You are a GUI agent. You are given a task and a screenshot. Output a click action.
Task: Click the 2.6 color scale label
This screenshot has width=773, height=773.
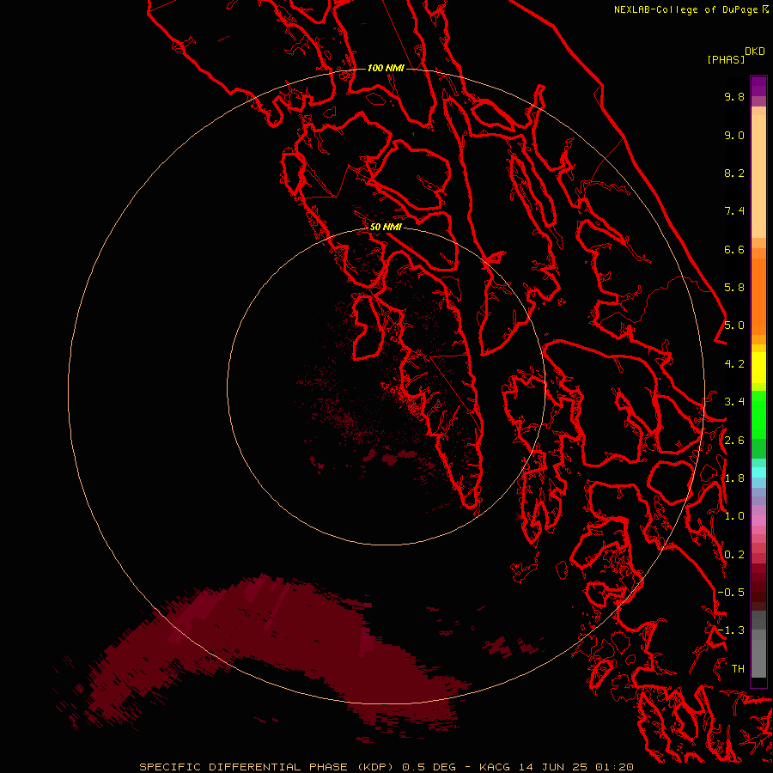[734, 441]
